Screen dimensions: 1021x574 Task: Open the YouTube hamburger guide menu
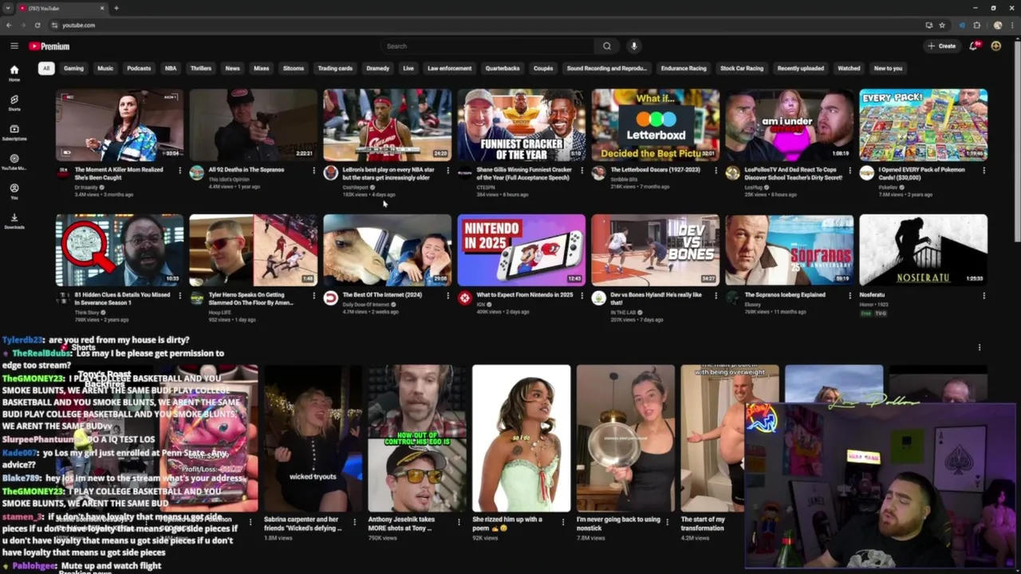click(14, 46)
